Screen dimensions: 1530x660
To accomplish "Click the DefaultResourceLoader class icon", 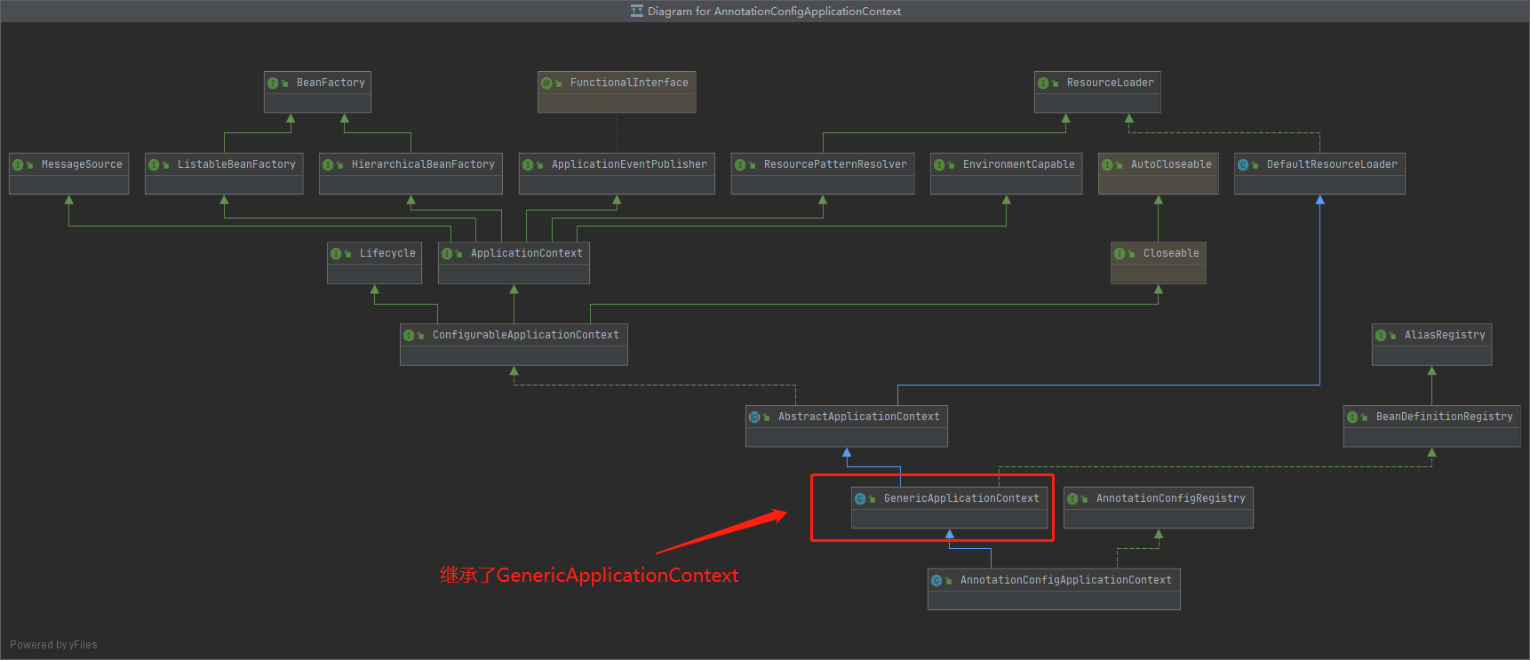I will [x=1243, y=164].
